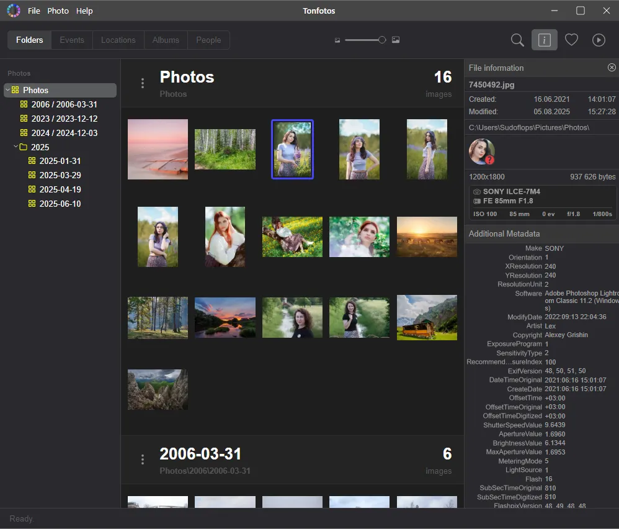Click the 2006-03-31 section heading
The image size is (619, 529).
click(200, 454)
